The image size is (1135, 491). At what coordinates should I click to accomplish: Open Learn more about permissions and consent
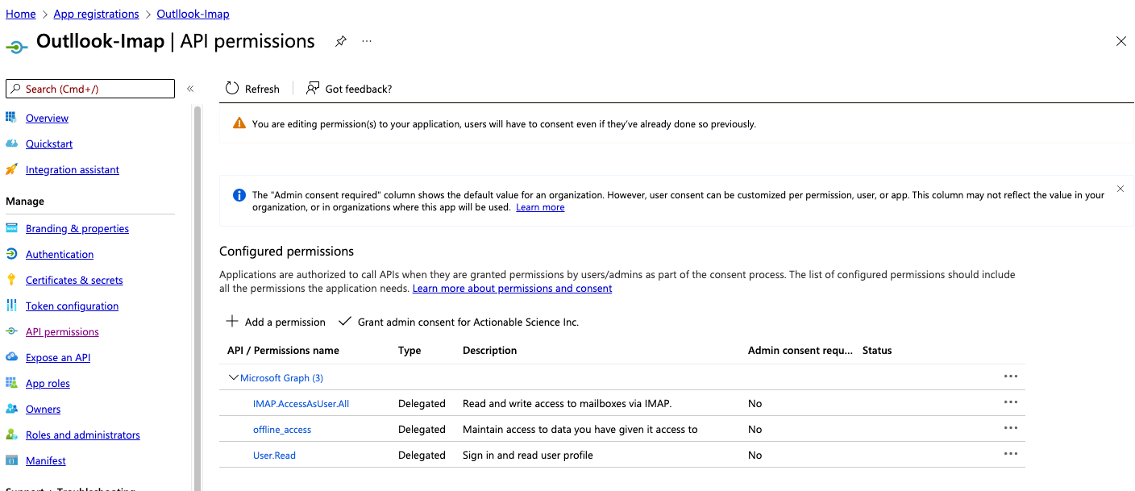tap(513, 288)
